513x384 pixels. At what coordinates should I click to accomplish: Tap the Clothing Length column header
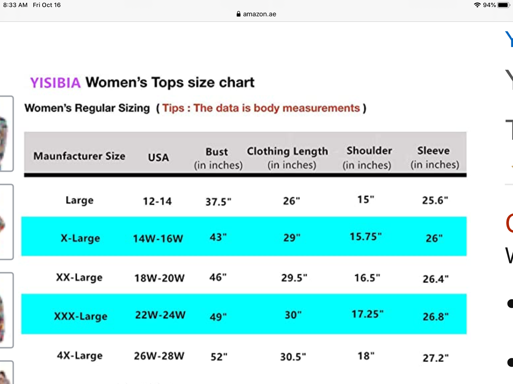click(x=288, y=158)
